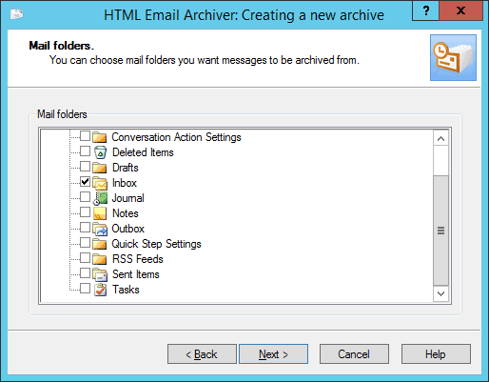Click the Drafts folder icon
This screenshot has width=489, height=382.
tap(100, 168)
